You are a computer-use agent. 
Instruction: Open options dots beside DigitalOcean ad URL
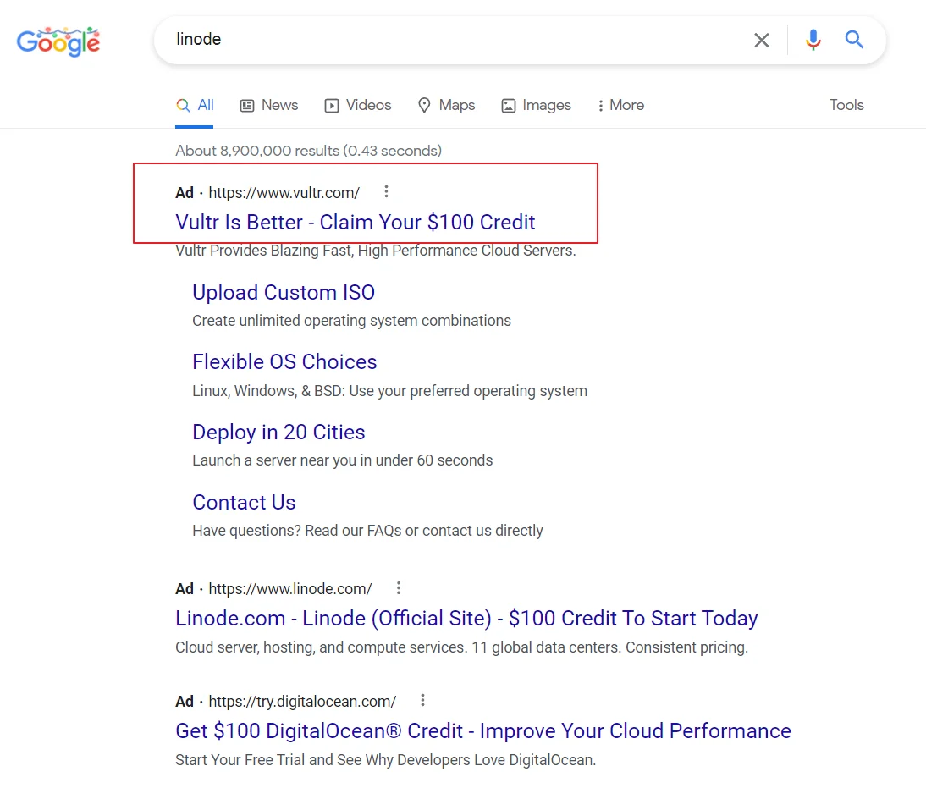423,700
